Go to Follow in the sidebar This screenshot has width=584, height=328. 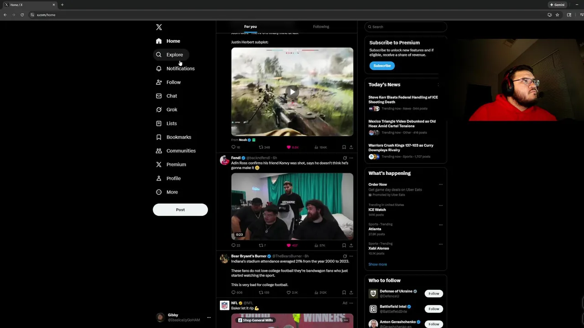(x=168, y=82)
